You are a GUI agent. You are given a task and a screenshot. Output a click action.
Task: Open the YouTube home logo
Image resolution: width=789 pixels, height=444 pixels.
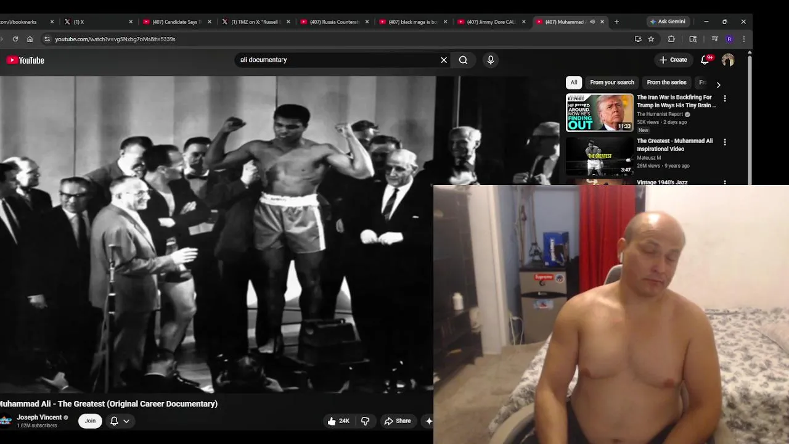pos(25,60)
